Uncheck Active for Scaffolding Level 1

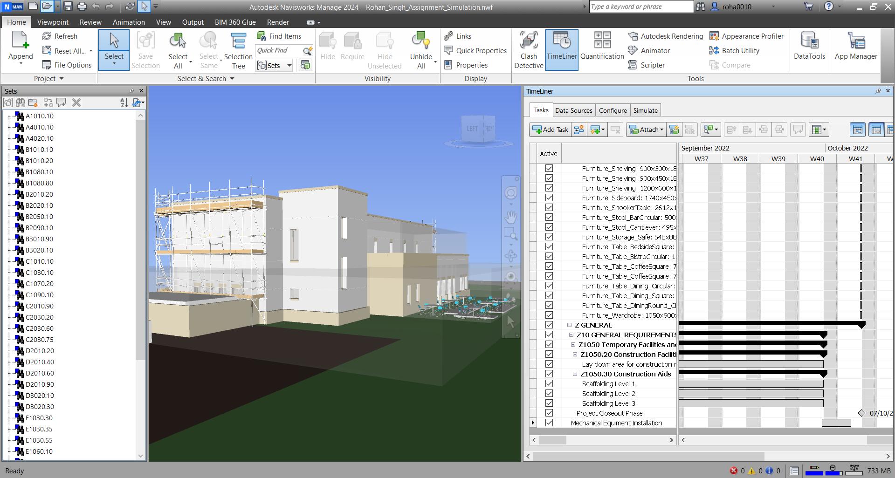(549, 384)
